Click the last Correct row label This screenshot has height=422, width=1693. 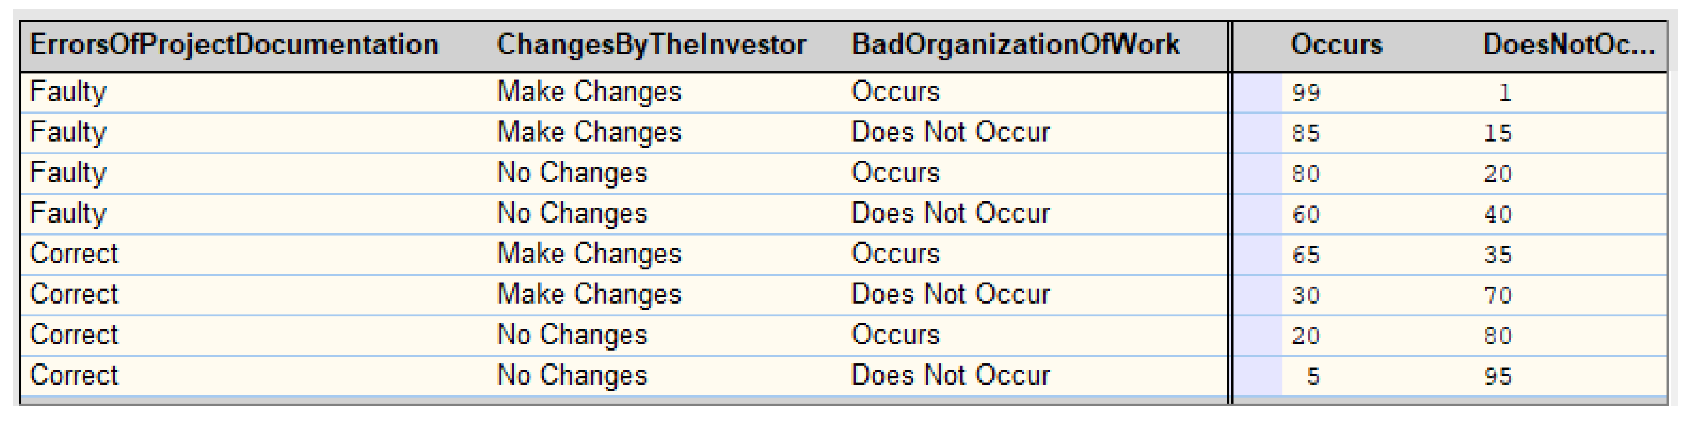click(x=74, y=376)
